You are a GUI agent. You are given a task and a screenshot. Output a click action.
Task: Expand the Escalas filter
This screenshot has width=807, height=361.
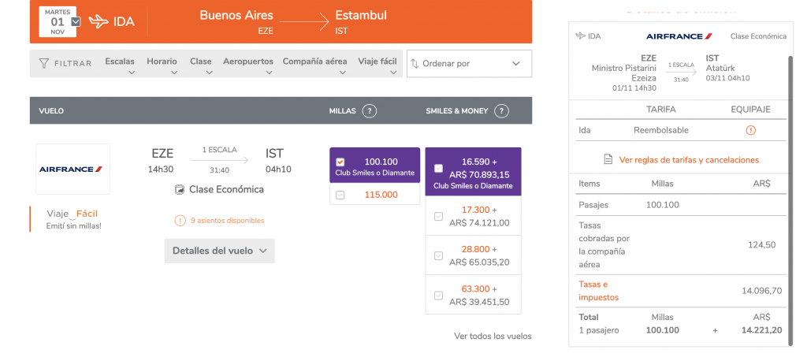120,65
